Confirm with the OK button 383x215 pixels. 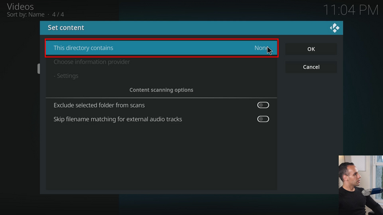pos(311,49)
